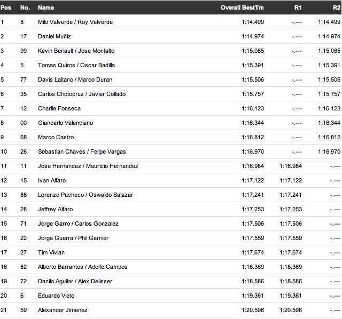Screen dimensions: 342x319
Task: Click the R2 column header
Action: pyautogui.click(x=337, y=7)
